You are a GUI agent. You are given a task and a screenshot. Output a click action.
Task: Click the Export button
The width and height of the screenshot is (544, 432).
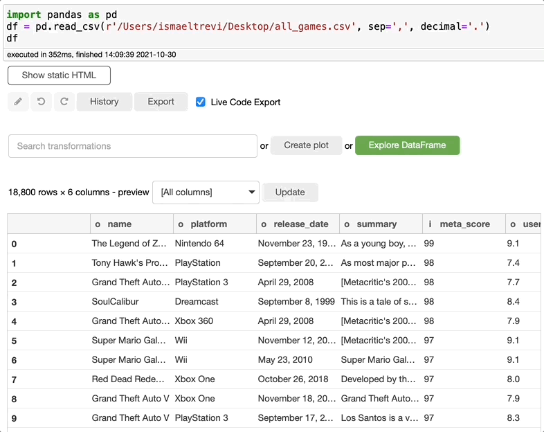[161, 102]
